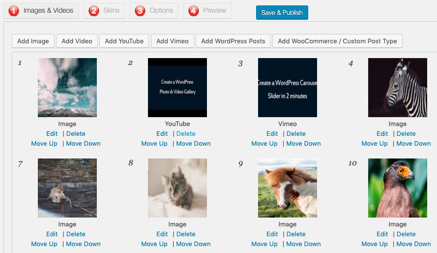
Task: Edit item 1 clouds image
Action: tap(52, 133)
